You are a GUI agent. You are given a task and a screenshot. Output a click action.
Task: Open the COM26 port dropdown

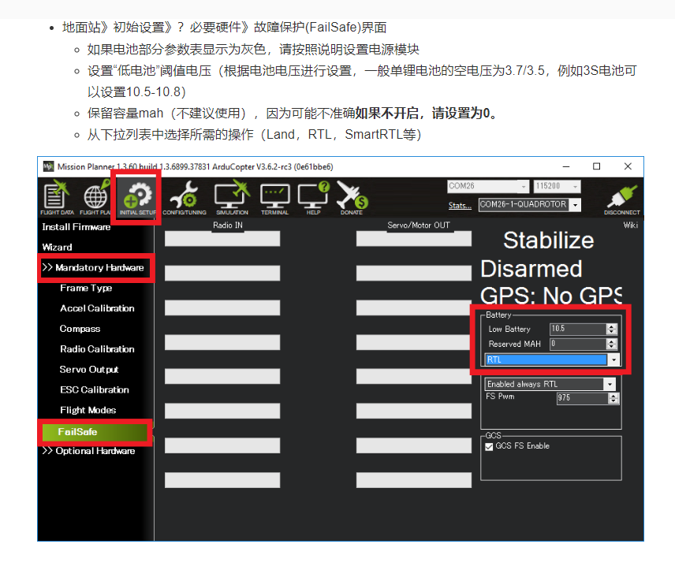coord(488,186)
